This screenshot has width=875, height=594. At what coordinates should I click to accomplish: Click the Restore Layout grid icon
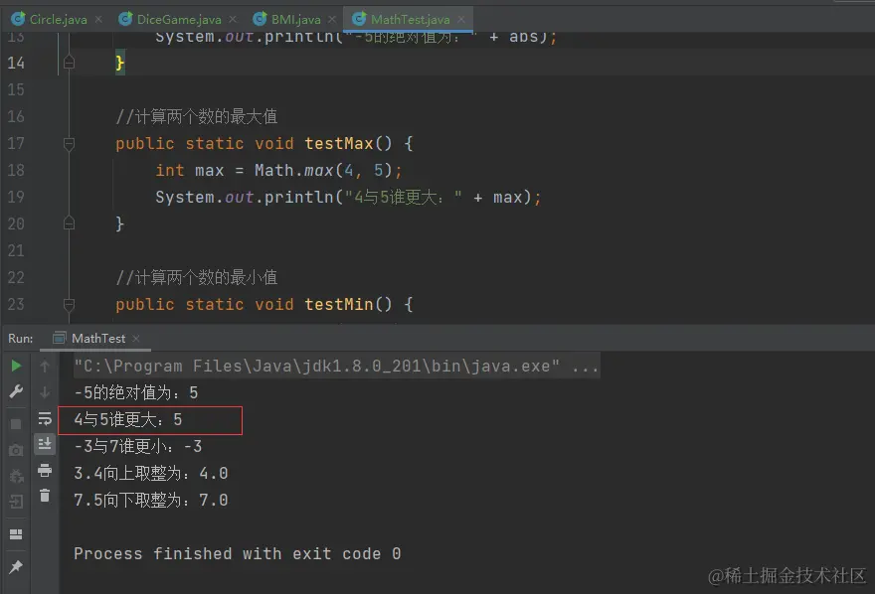(x=16, y=534)
